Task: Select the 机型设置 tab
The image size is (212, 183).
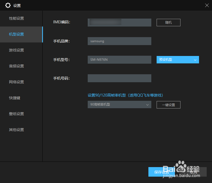Action: click(21, 34)
